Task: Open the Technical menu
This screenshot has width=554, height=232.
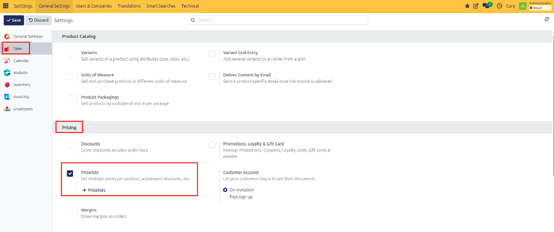Action: [190, 6]
